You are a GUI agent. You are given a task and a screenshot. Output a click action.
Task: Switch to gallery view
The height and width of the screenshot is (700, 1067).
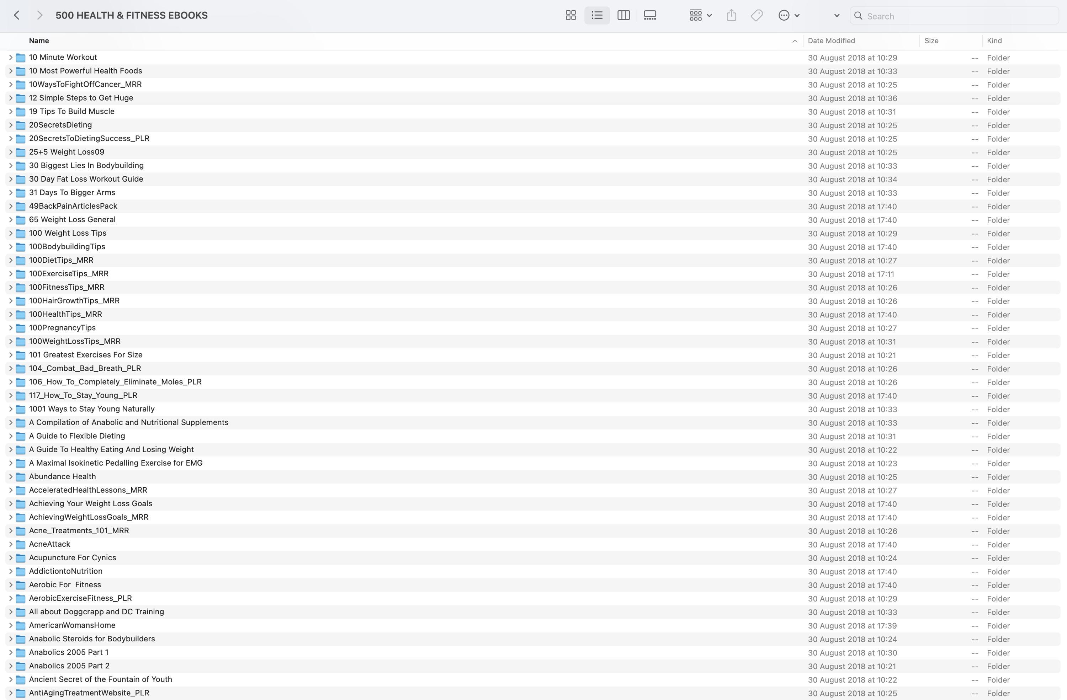pyautogui.click(x=649, y=15)
